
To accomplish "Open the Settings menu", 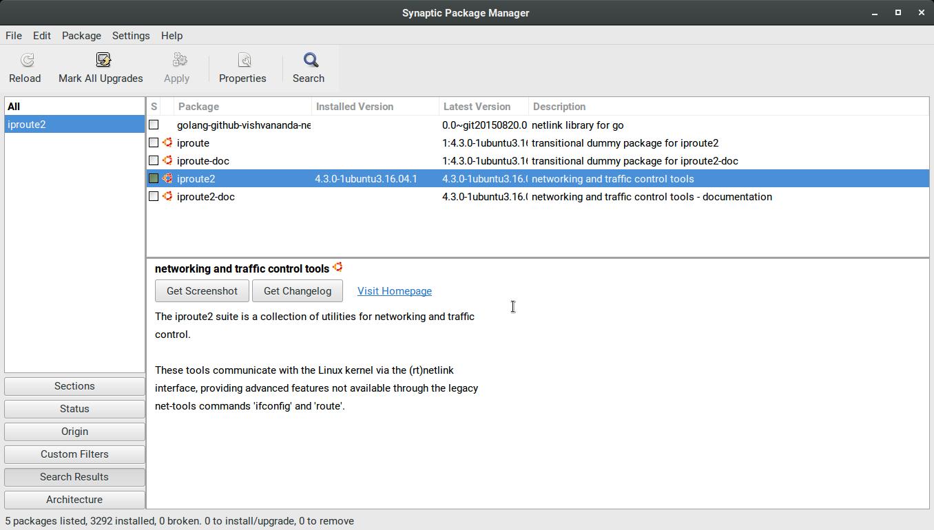I will tap(131, 36).
